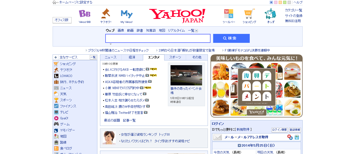Open the 記事一覧 link

pos(129,120)
